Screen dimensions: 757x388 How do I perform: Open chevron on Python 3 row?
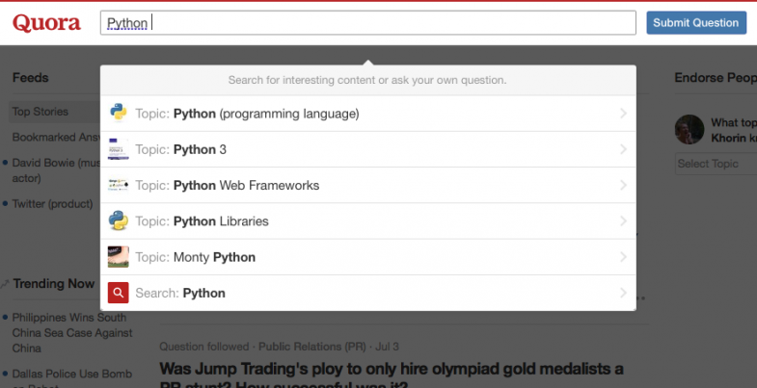point(623,149)
